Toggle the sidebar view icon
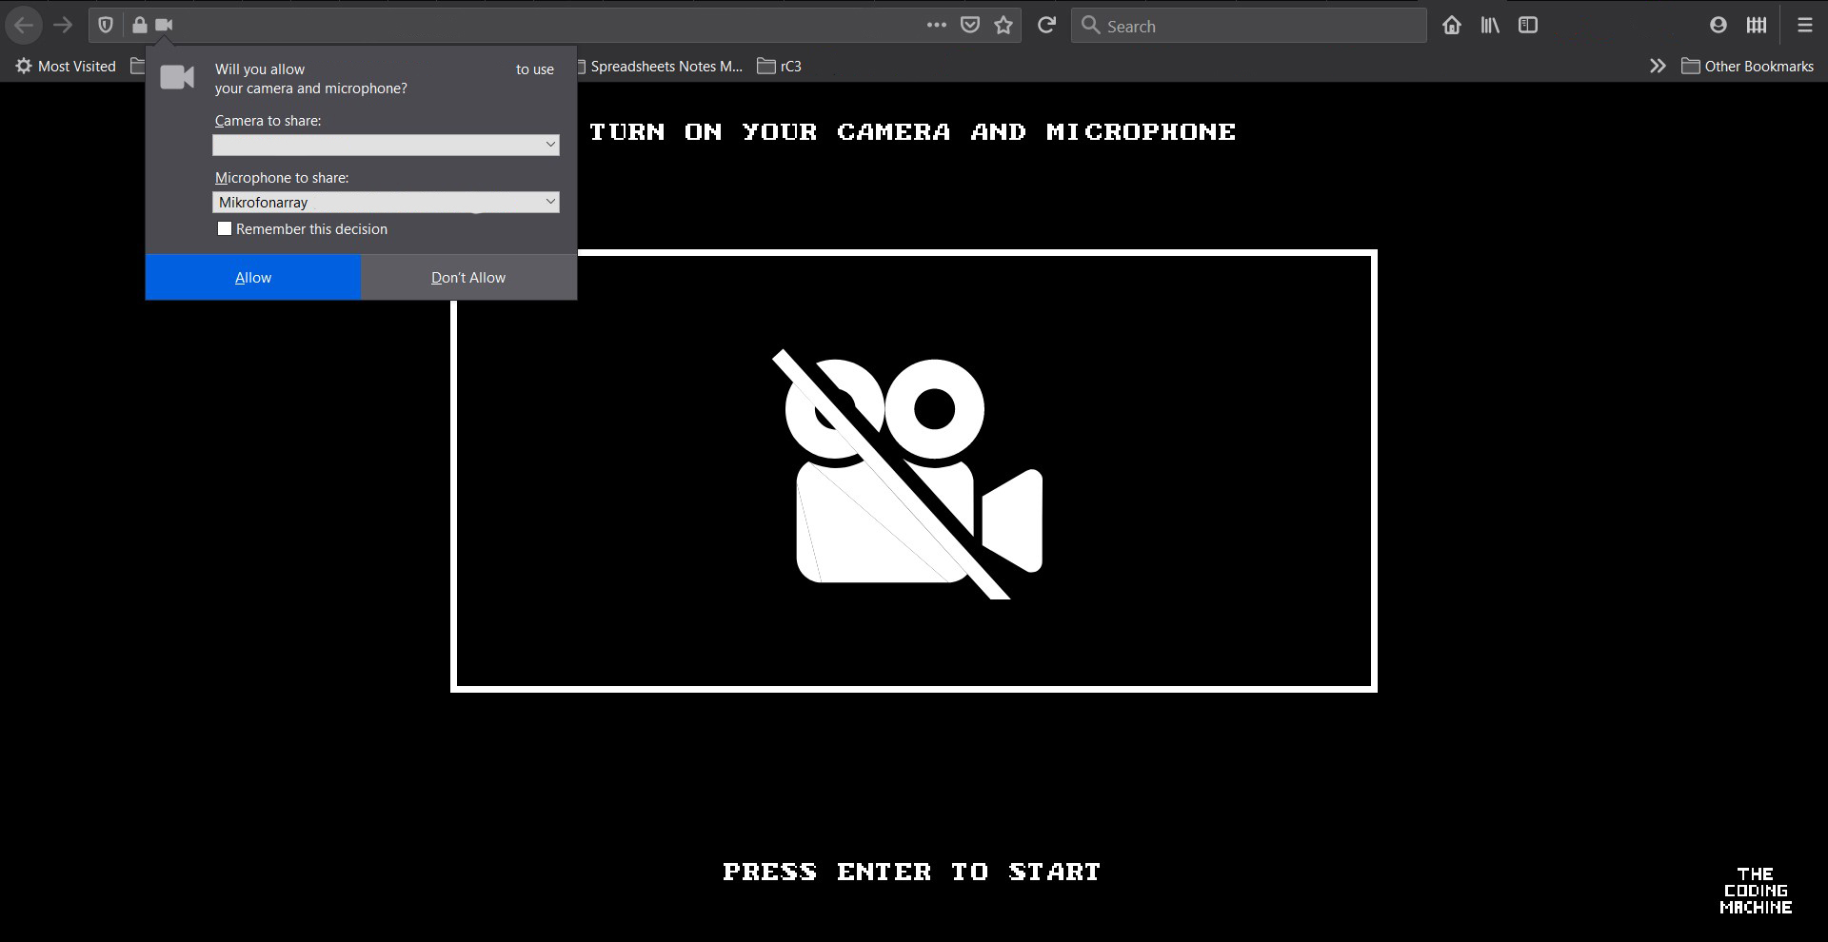The width and height of the screenshot is (1828, 942). 1528,26
